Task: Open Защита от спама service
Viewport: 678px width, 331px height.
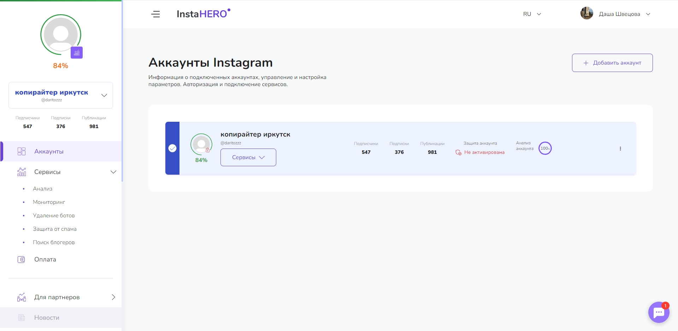Action: tap(55, 229)
